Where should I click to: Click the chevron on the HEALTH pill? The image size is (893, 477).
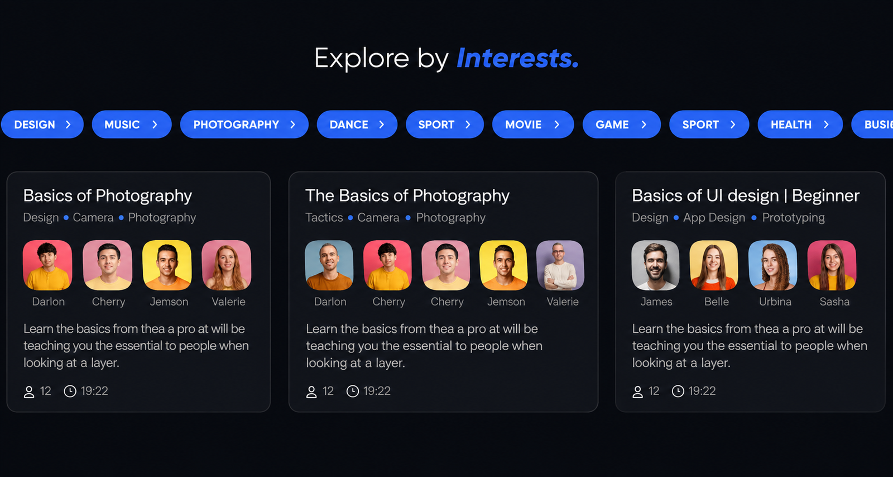tap(826, 125)
